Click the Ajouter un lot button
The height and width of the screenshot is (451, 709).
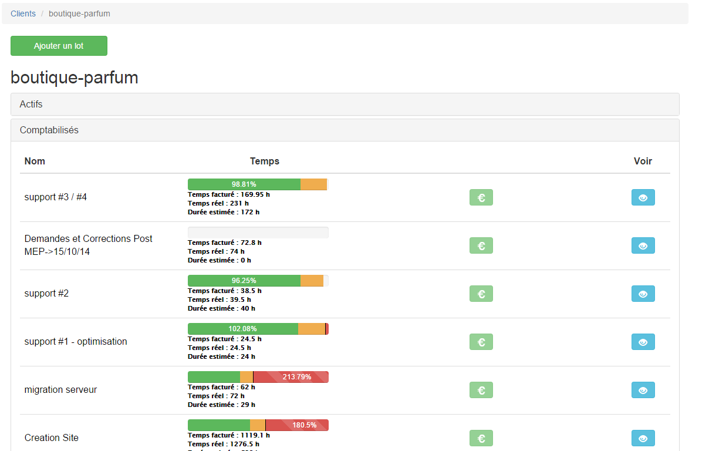[59, 46]
